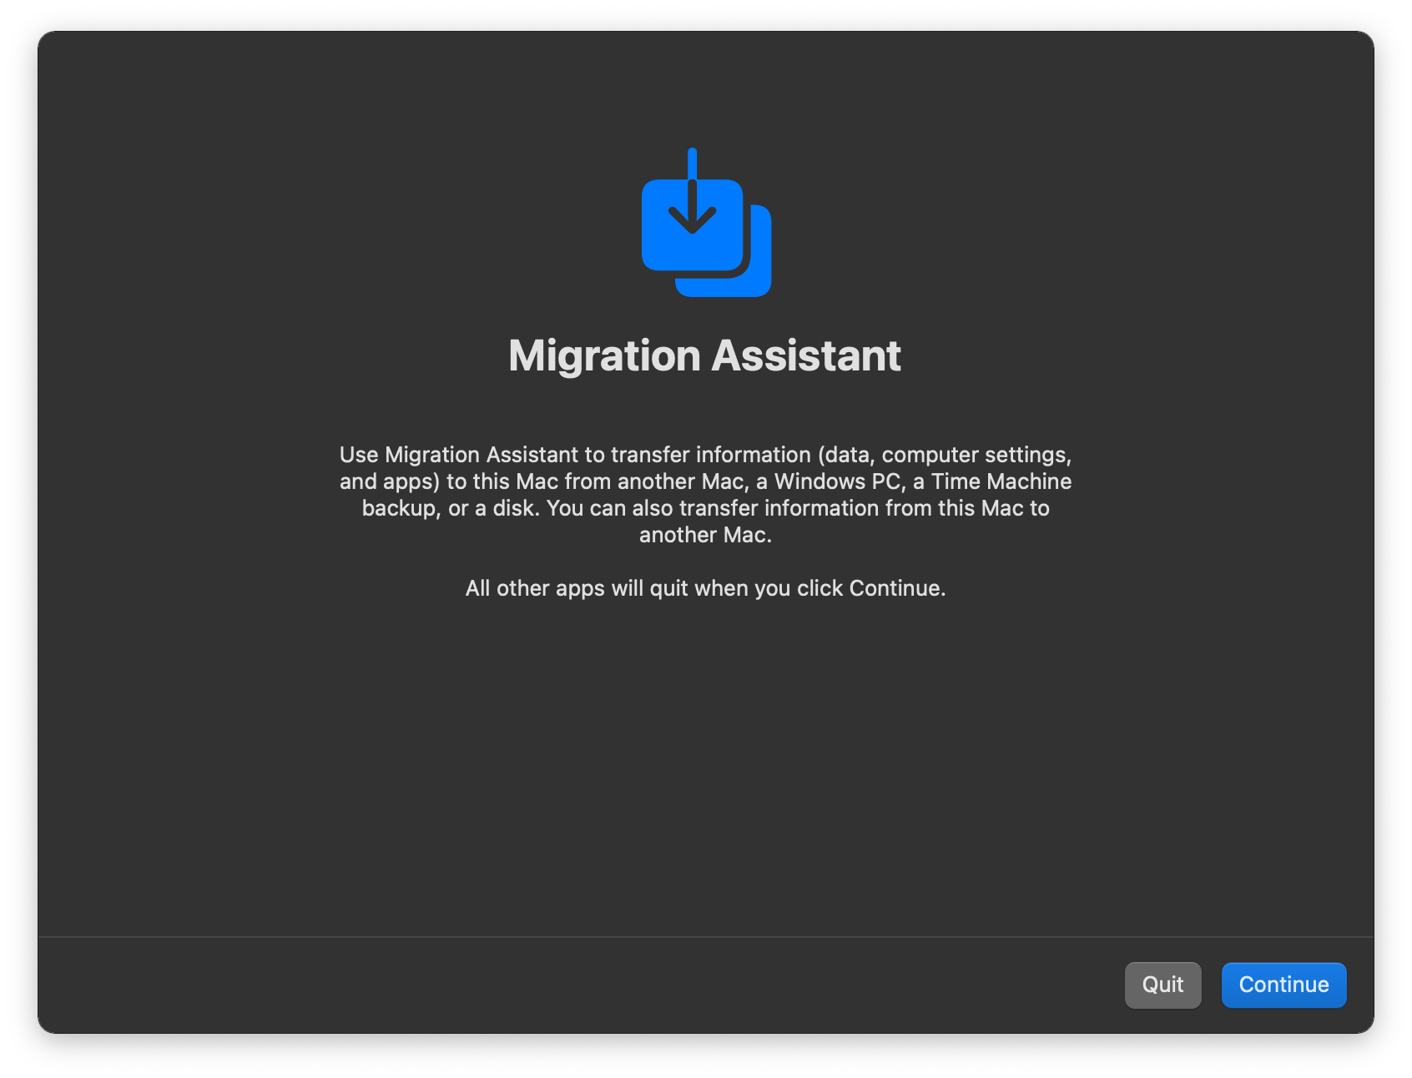
Task: Click the dark dialog window background
Action: [250, 709]
